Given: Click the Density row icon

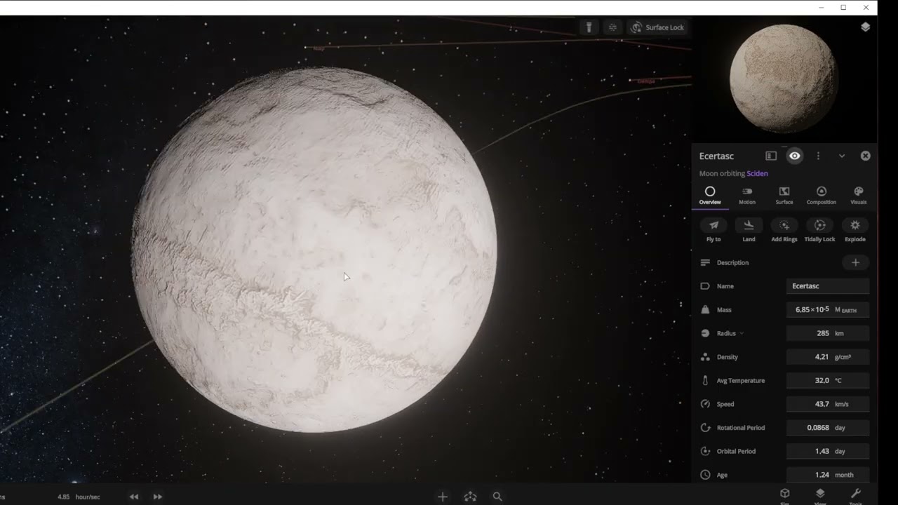Looking at the screenshot, I should click(x=705, y=357).
